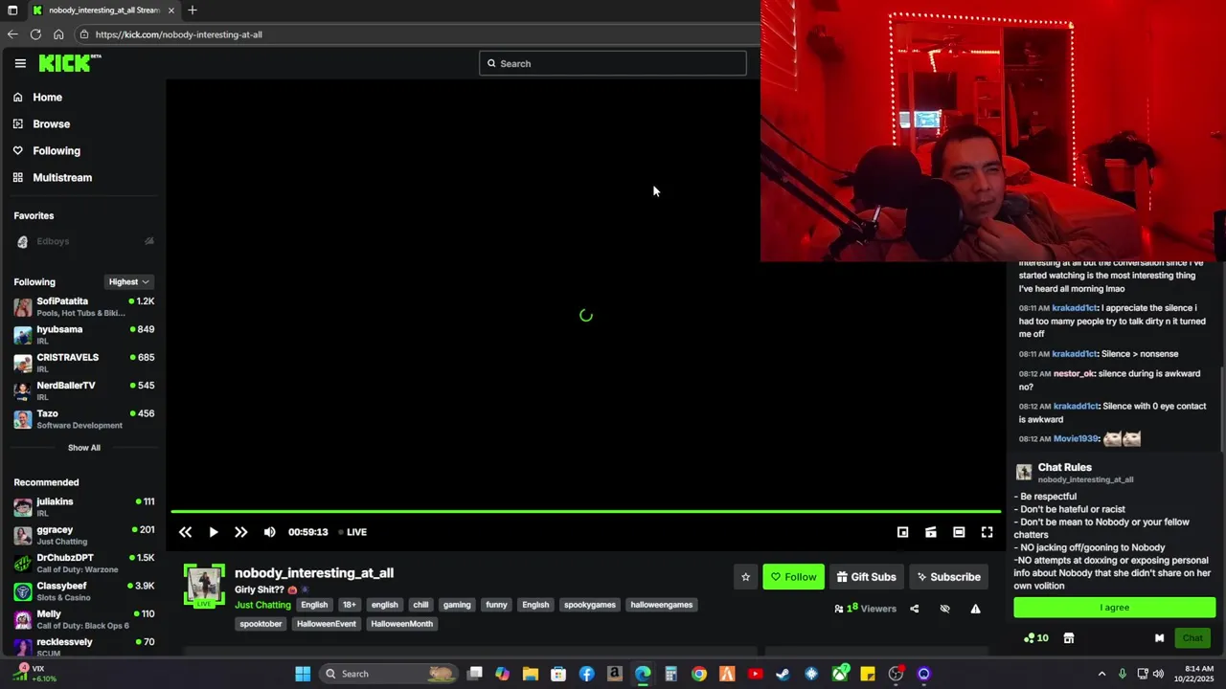Image resolution: width=1226 pixels, height=689 pixels.
Task: Toggle theater mode
Action: 959,532
